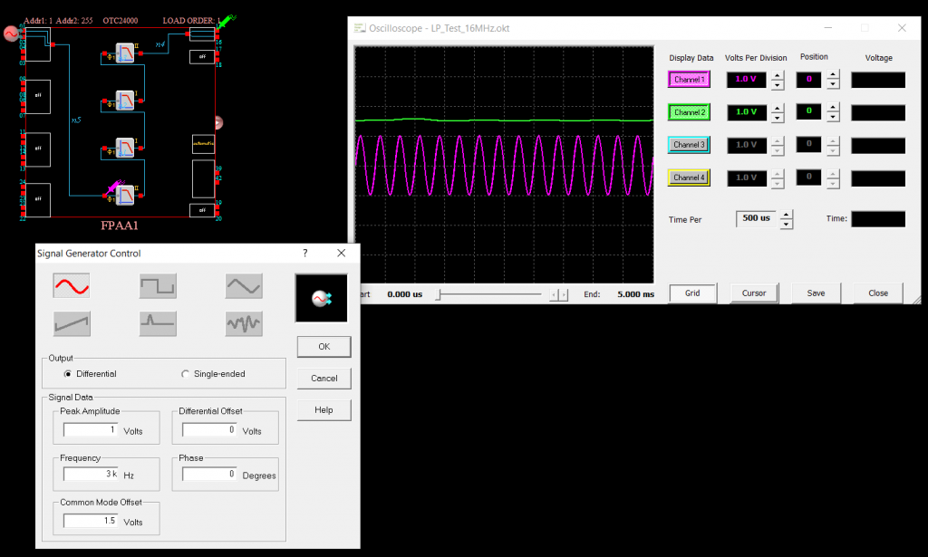Increase Channel 1 volts per division
This screenshot has height=557, width=928.
tap(777, 75)
